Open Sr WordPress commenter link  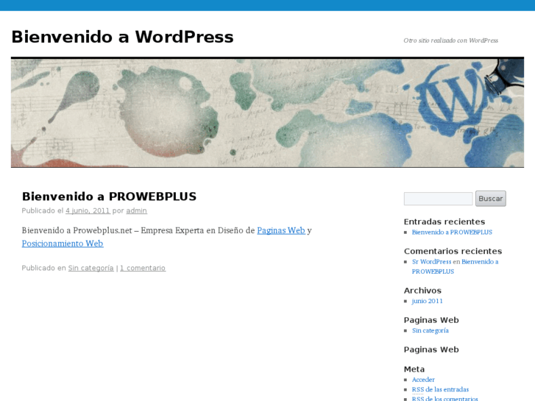[x=431, y=262]
